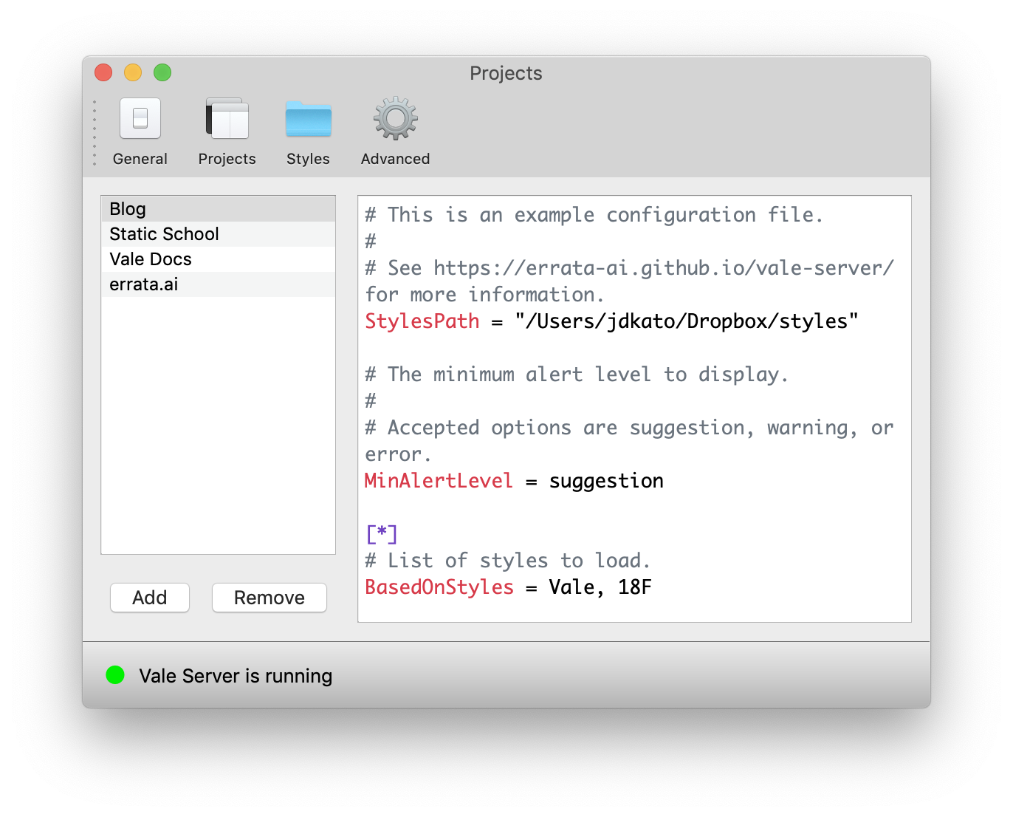Viewport: 1013px width, 817px height.
Task: Grab the dotted toolbar handle
Action: click(x=95, y=133)
